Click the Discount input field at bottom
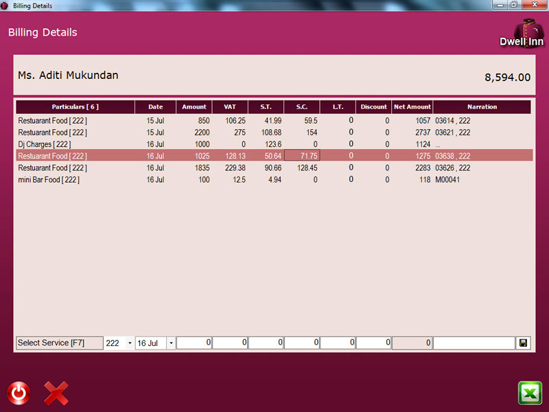Screen dimensions: 549x412 tap(373, 343)
